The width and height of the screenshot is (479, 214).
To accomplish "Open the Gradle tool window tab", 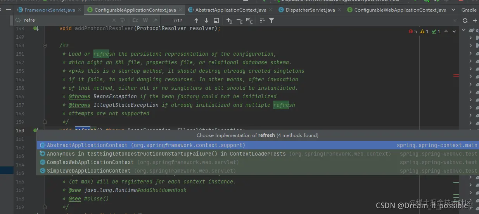I will point(469,10).
